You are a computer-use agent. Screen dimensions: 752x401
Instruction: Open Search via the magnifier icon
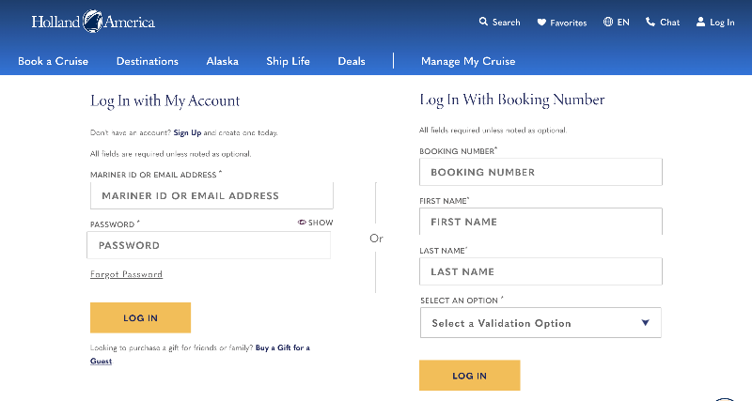483,22
